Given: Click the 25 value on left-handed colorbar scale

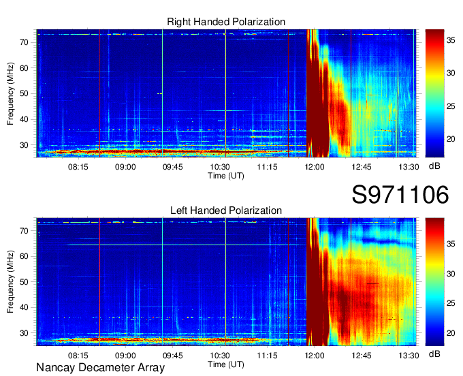Looking at the screenshot, I should point(451,303).
